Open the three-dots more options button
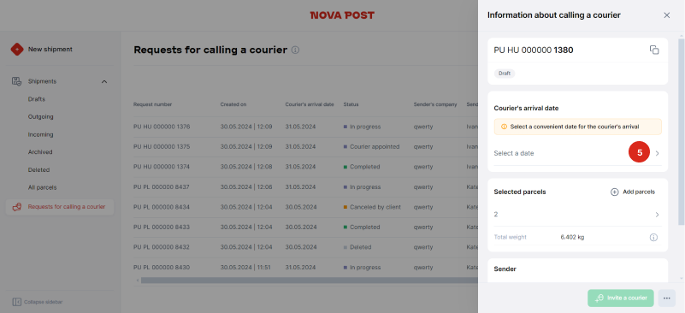The height and width of the screenshot is (313, 685). point(667,298)
